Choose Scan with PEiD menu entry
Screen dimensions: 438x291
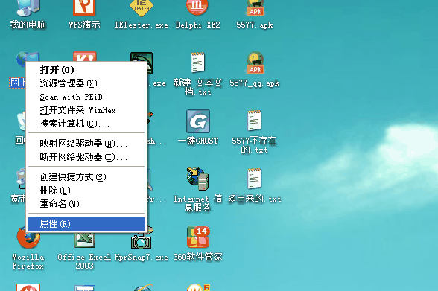(x=86, y=97)
